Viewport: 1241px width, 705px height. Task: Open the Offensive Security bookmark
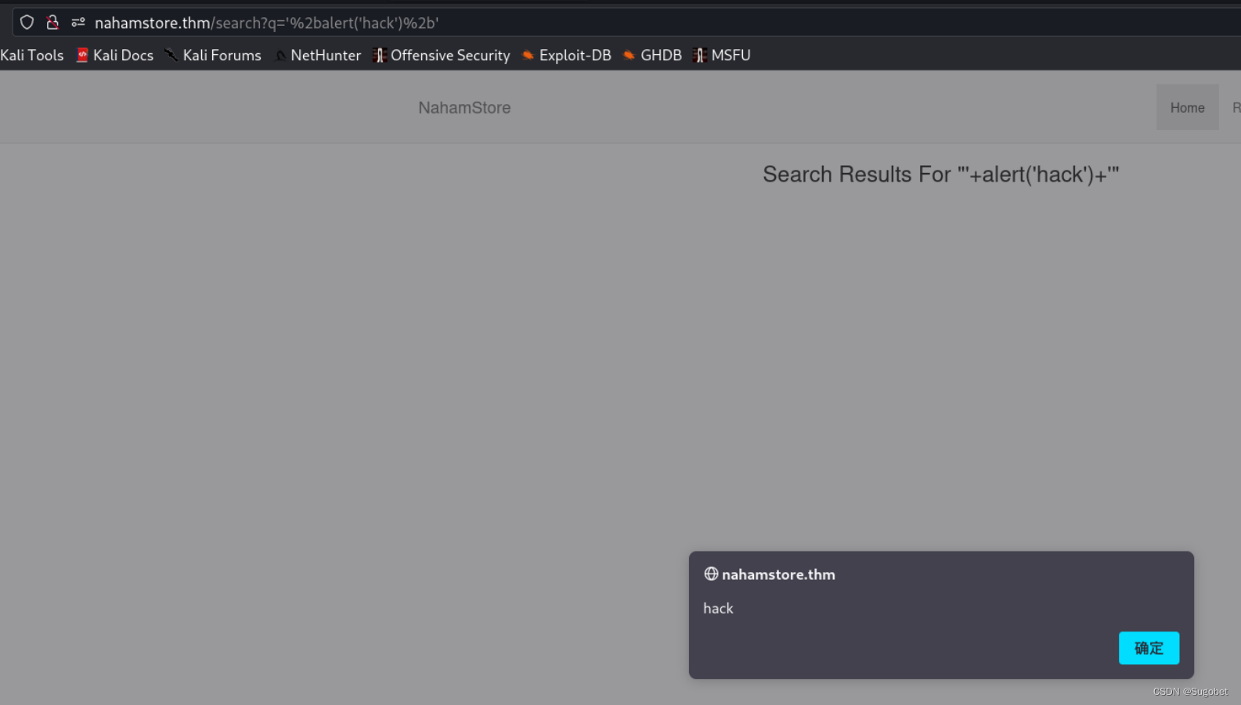pos(442,55)
